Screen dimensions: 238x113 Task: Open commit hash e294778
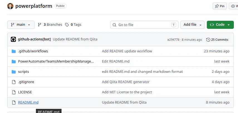(173, 40)
